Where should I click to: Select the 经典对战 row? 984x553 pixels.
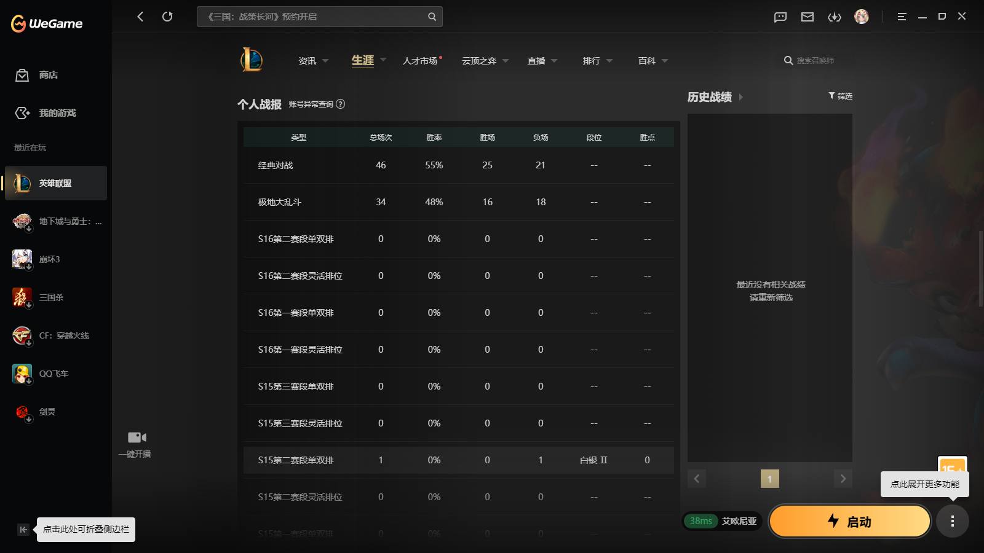[x=459, y=165]
